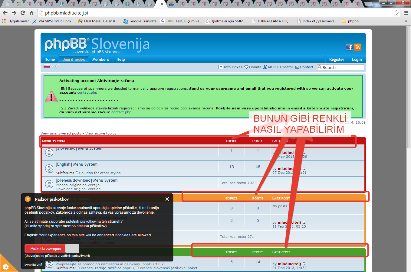Open View unanswered posts
The image size is (411, 272).
point(61,133)
